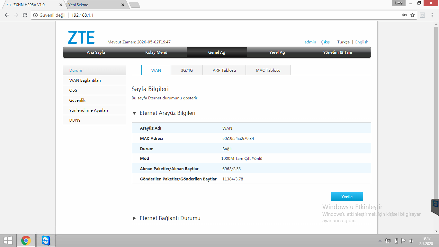
Task: Select the WAN tab
Action: click(x=156, y=70)
